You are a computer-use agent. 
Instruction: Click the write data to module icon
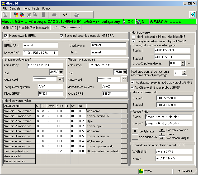[22, 15]
